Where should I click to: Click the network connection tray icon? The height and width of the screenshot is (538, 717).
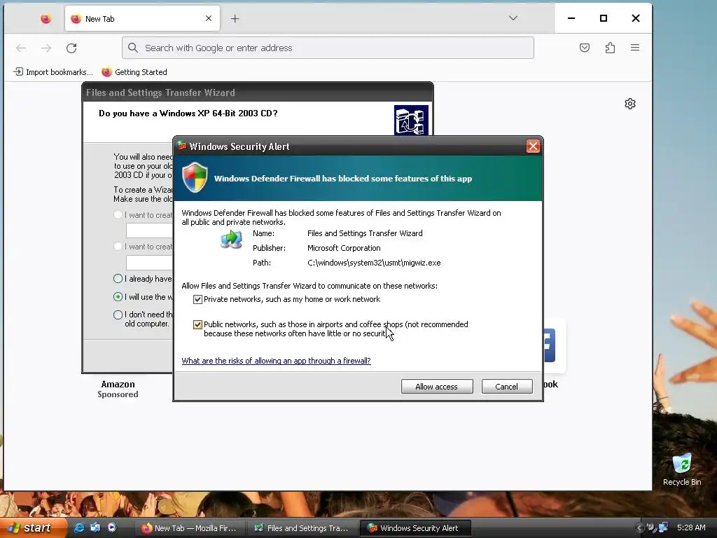pos(662,527)
